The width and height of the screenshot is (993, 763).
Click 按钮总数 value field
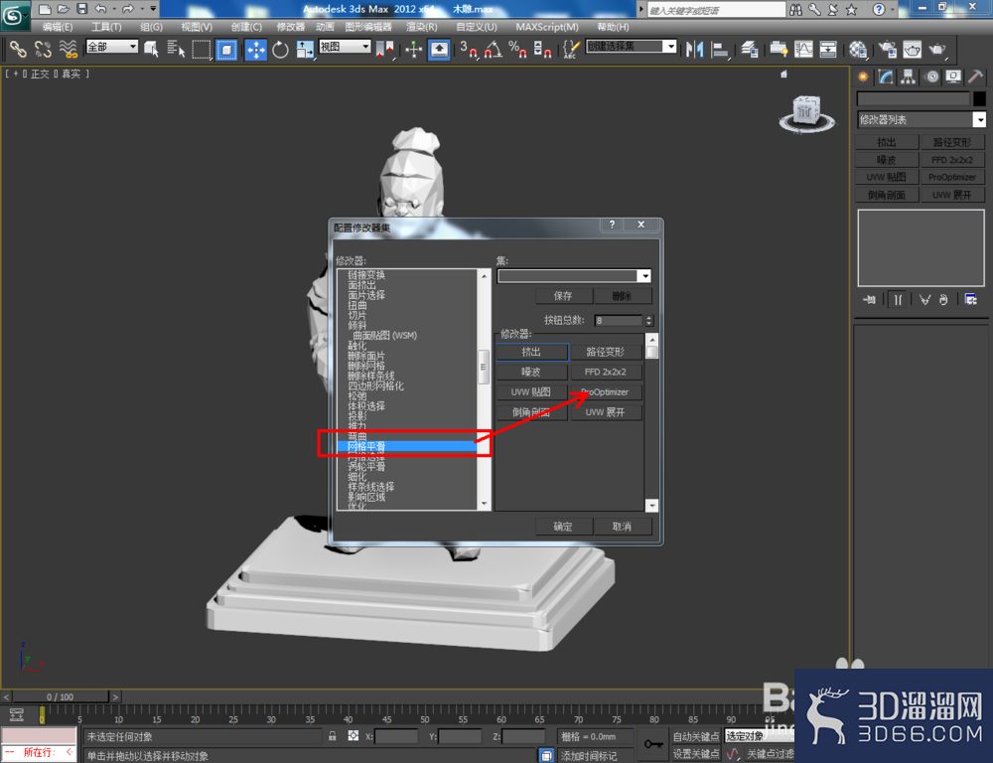click(x=619, y=320)
